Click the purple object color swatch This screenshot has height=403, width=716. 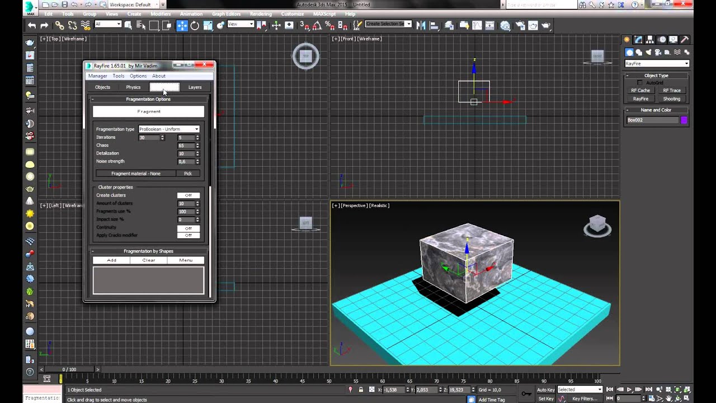[x=684, y=120]
